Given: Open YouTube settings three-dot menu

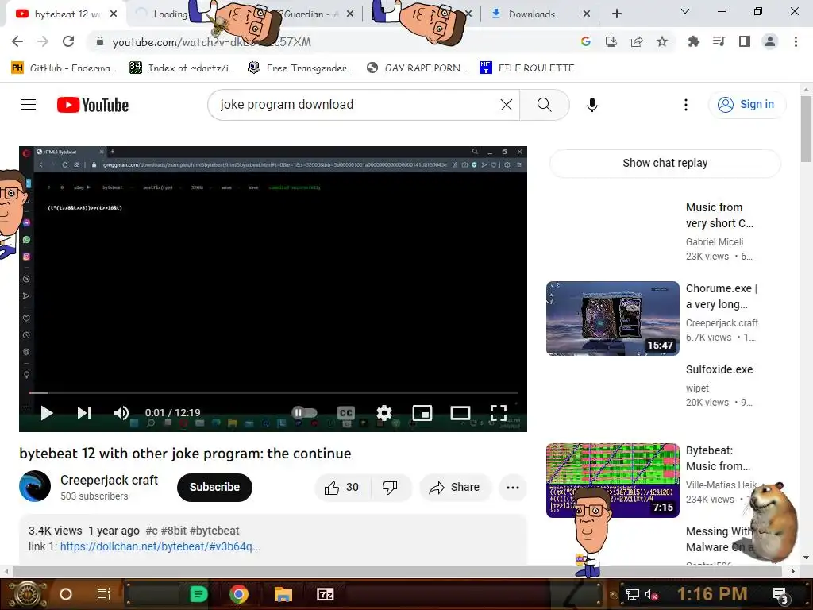Looking at the screenshot, I should (685, 105).
